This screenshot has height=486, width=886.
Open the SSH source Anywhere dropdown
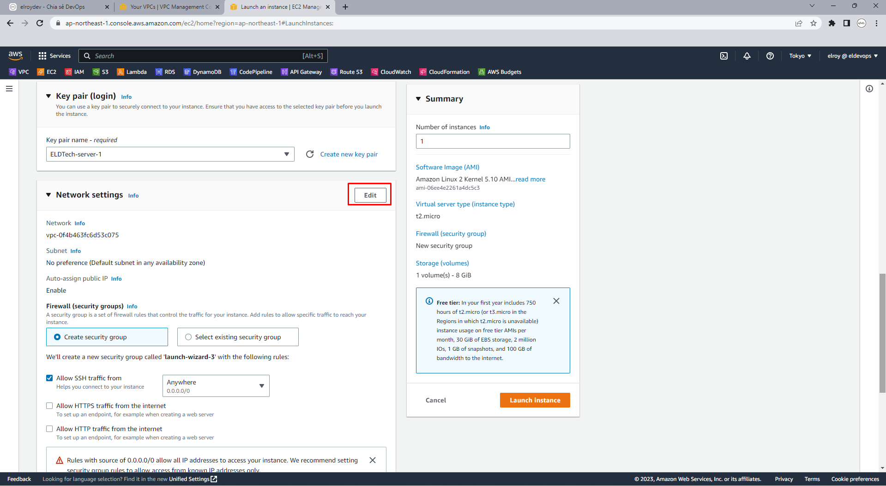216,386
